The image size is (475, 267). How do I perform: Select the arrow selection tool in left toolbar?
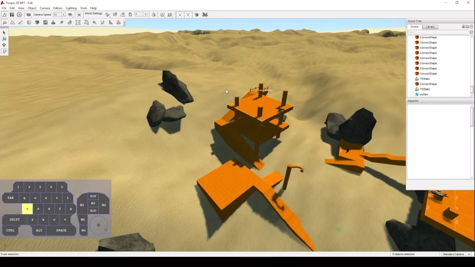click(x=4, y=33)
